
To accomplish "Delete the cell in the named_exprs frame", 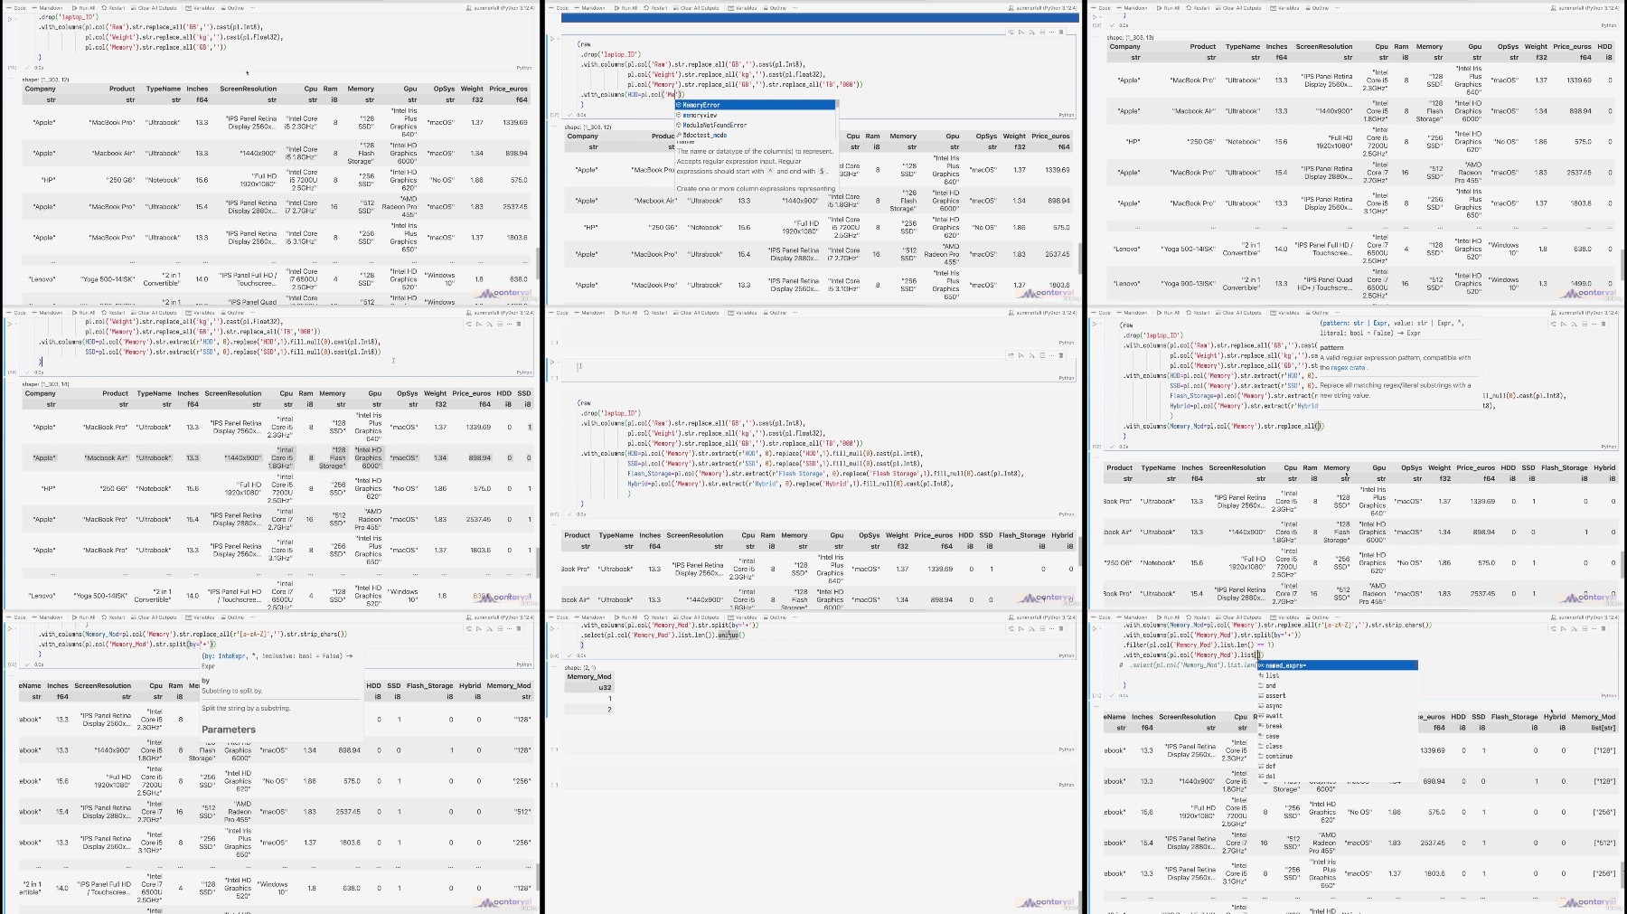I will click(x=1603, y=628).
